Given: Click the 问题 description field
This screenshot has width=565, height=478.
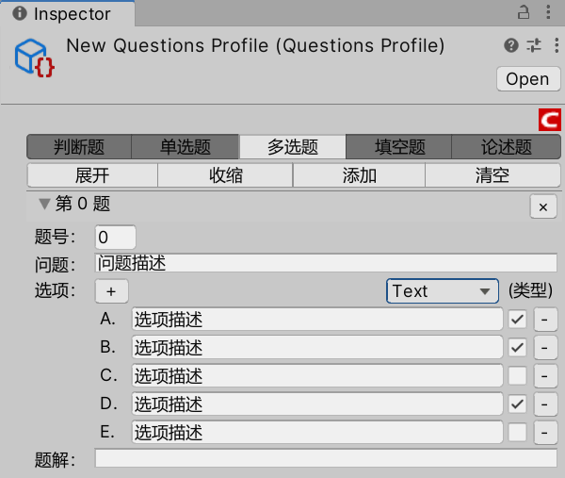Looking at the screenshot, I should [326, 263].
